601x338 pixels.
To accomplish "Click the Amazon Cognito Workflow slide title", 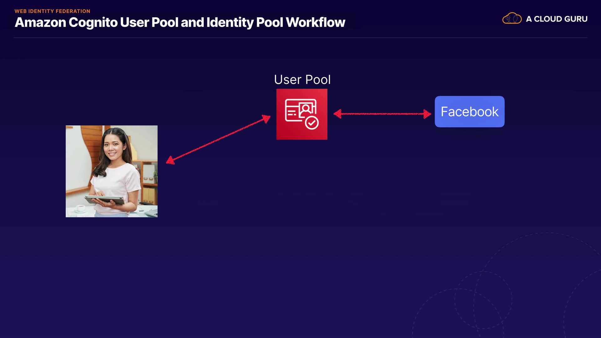I will pyautogui.click(x=180, y=23).
